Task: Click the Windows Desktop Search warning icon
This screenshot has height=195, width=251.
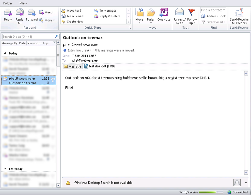Action: (68, 183)
